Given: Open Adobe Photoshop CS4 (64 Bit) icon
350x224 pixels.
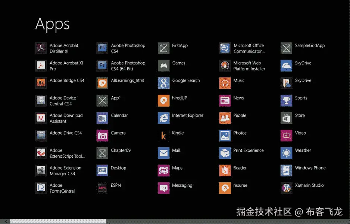Looking at the screenshot, I should 102,66.
